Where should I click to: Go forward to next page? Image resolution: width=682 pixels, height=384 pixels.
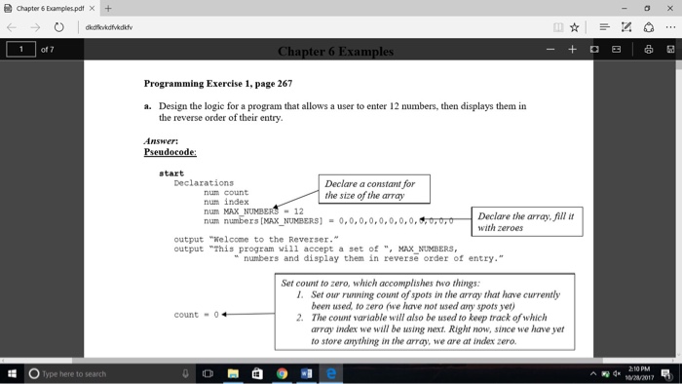tap(35, 27)
